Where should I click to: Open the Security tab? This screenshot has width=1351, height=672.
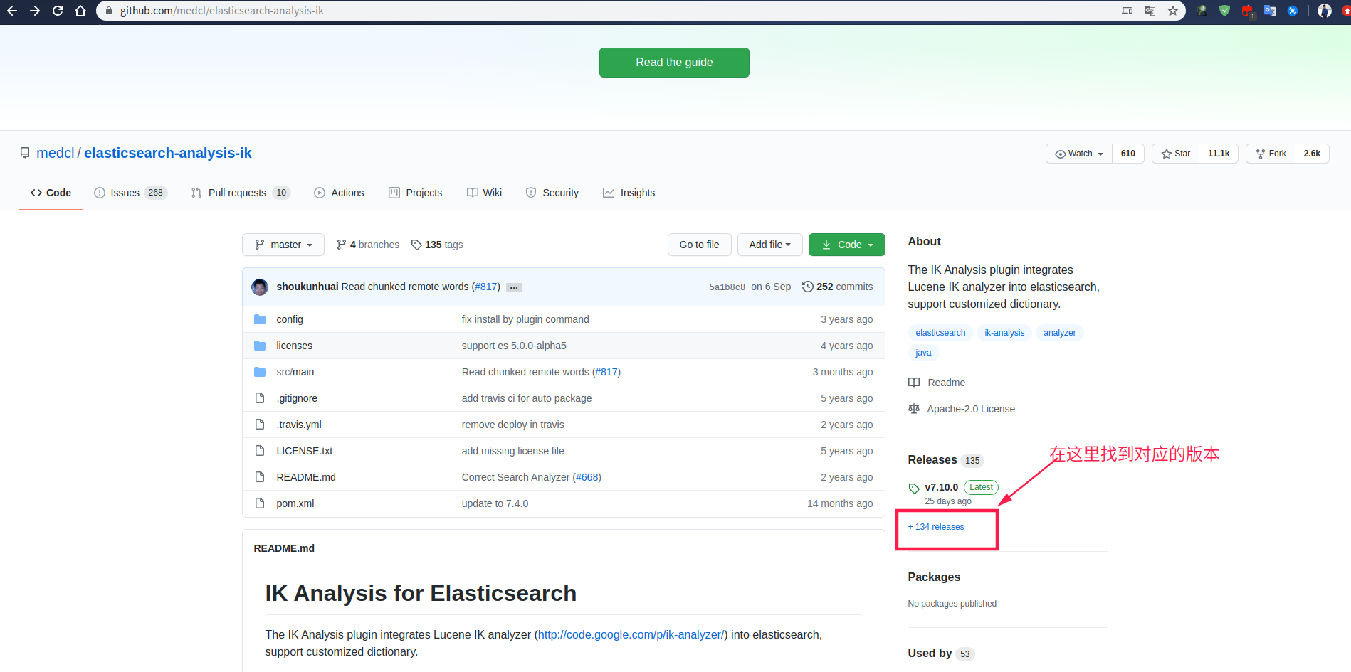(x=552, y=193)
